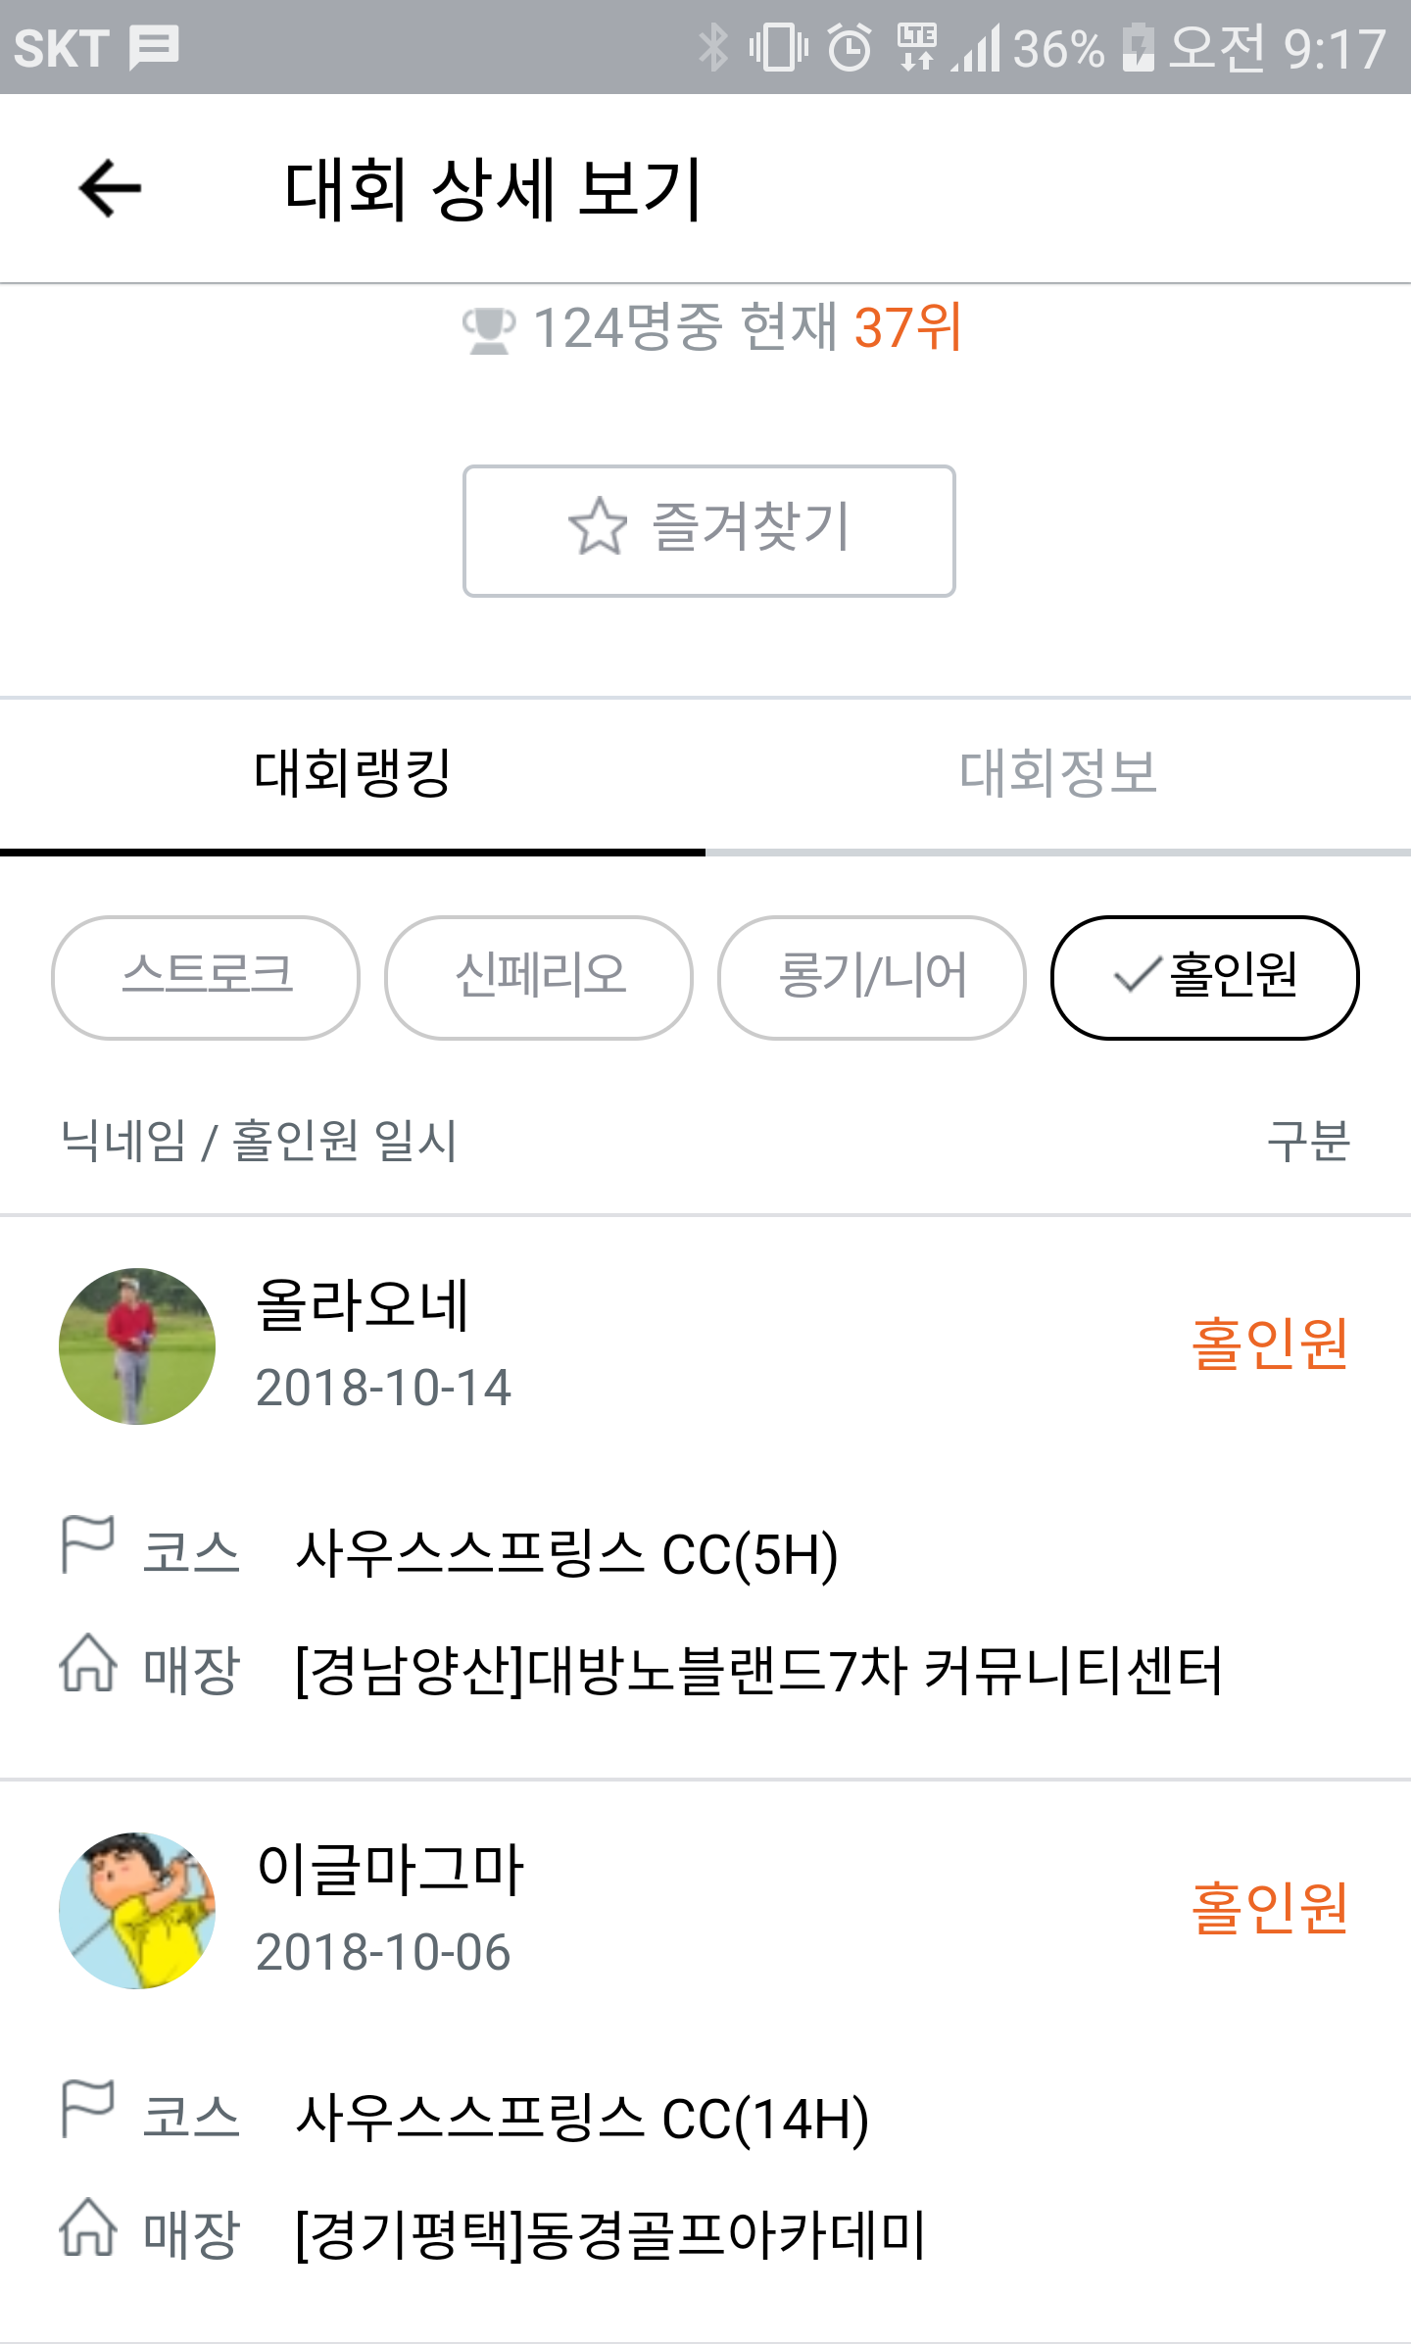Open 이글마그마 player nickname
The image size is (1411, 2344).
[390, 1869]
